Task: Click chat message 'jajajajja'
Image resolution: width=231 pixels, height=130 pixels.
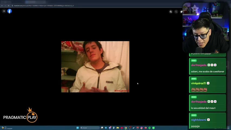Action: [195, 126]
